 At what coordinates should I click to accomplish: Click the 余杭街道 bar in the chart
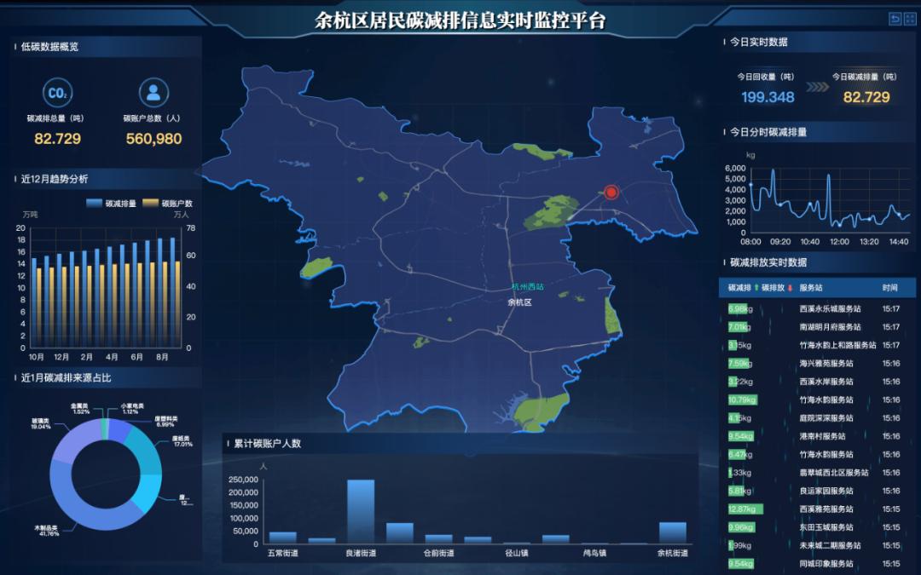click(x=672, y=532)
